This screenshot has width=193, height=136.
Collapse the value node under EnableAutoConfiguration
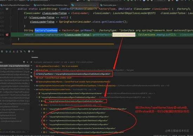point(39,105)
